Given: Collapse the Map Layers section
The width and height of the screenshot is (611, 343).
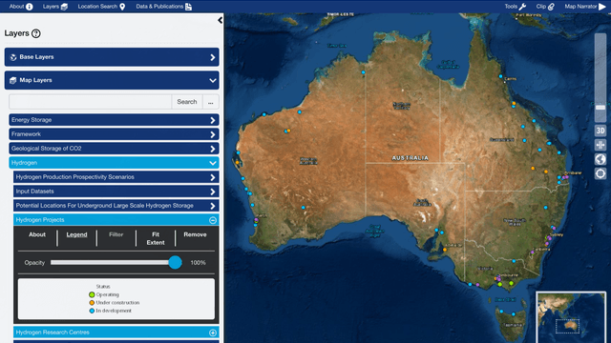Looking at the screenshot, I should pyautogui.click(x=112, y=80).
